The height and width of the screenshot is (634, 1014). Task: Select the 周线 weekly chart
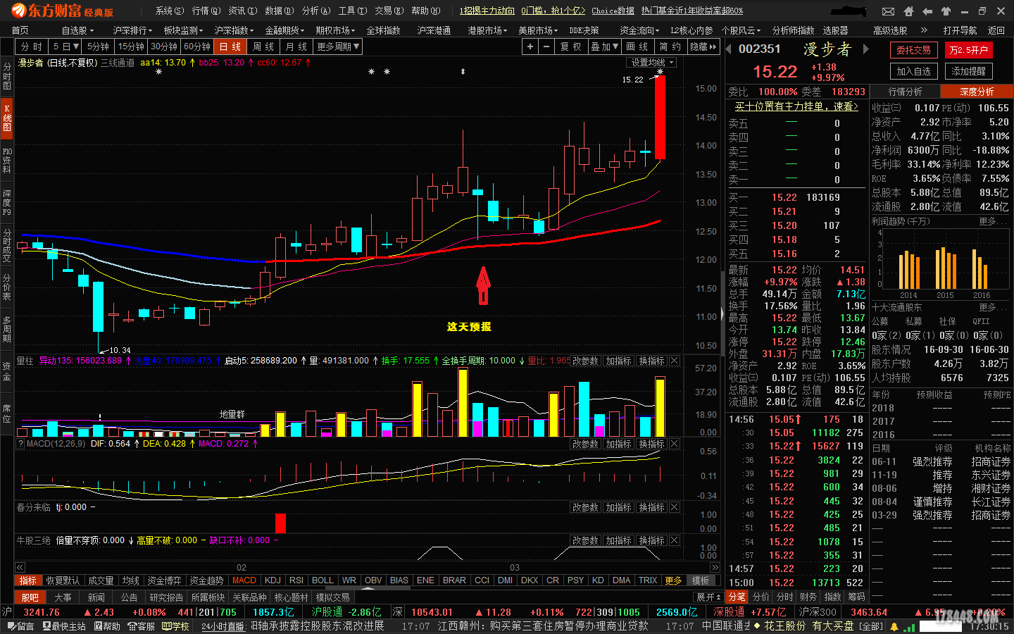tap(263, 46)
